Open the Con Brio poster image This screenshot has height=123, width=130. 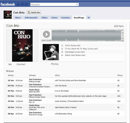click(22, 46)
